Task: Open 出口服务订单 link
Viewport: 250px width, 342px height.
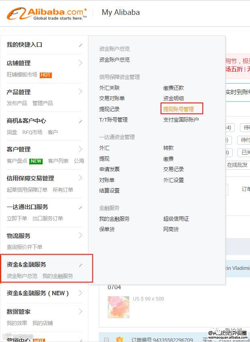Action: (x=48, y=218)
